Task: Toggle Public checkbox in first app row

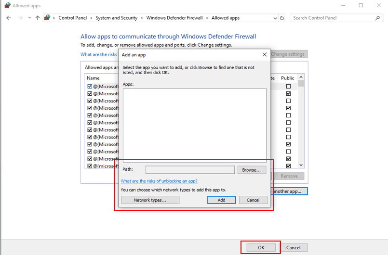Action: point(288,86)
